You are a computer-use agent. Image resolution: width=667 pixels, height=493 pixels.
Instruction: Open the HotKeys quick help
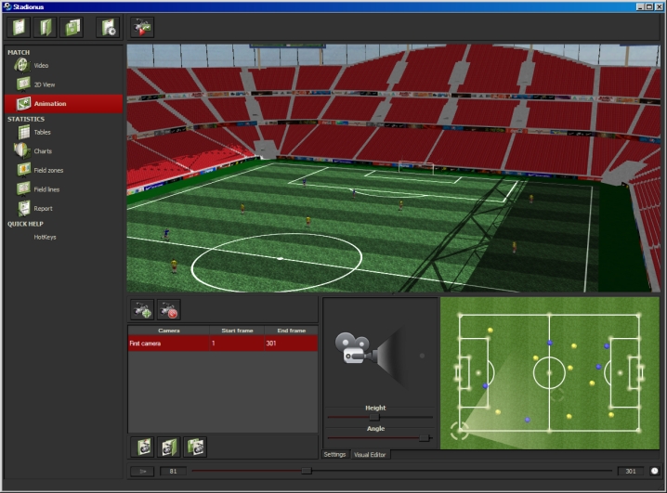pyautogui.click(x=45, y=237)
